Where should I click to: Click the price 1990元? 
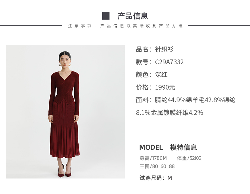pos(165,87)
